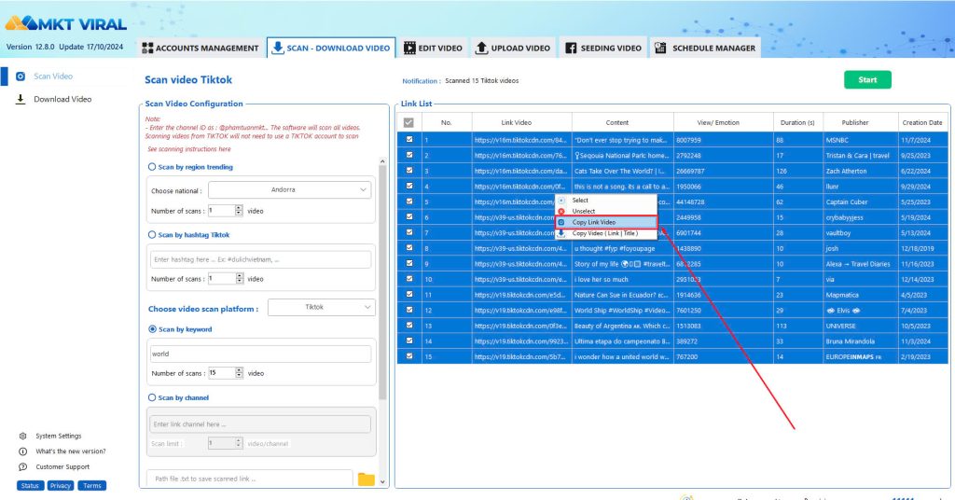Image resolution: width=955 pixels, height=500 pixels.
Task: Uncheck row 15 EUROPEINMAPS checkbox
Action: pyautogui.click(x=409, y=356)
